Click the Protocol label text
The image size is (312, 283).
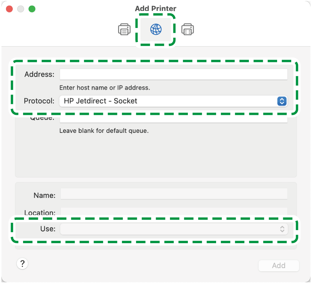[x=39, y=101]
